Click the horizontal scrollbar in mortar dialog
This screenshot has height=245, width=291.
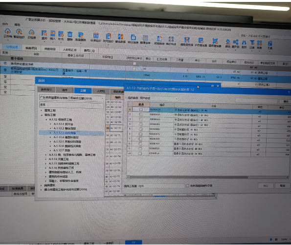(189, 177)
